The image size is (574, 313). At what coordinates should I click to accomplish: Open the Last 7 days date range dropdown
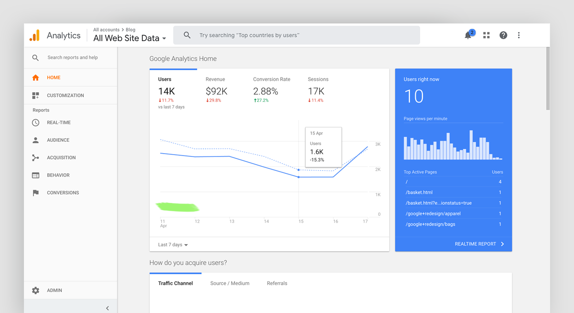coord(171,244)
